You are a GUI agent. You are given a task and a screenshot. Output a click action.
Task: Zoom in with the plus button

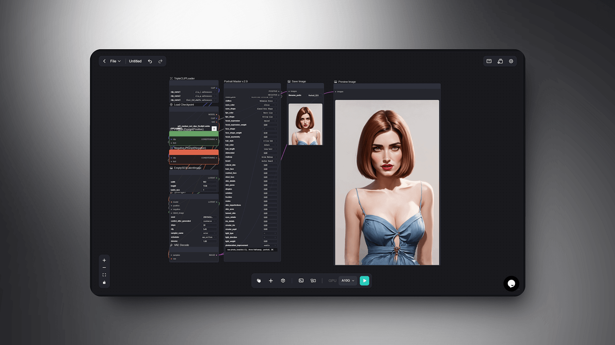104,260
